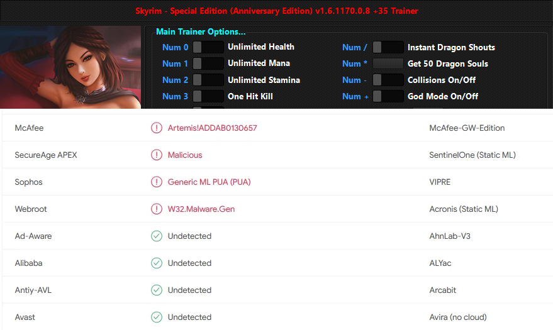This screenshot has height=330, width=553.
Task: Click the Alibaba vendor name
Action: pos(28,263)
